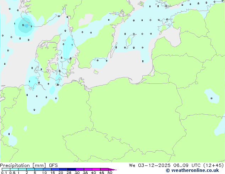Click the '35' legend scale label

[x=85, y=173]
